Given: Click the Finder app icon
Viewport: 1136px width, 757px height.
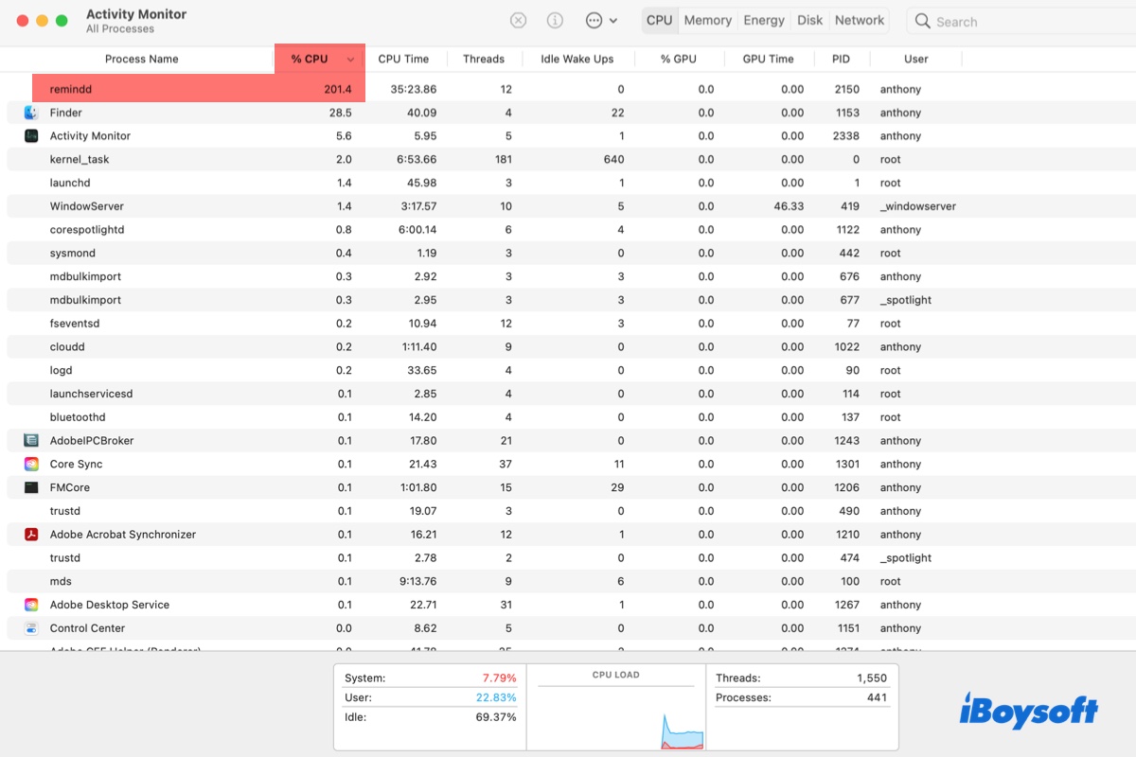Looking at the screenshot, I should tap(31, 113).
